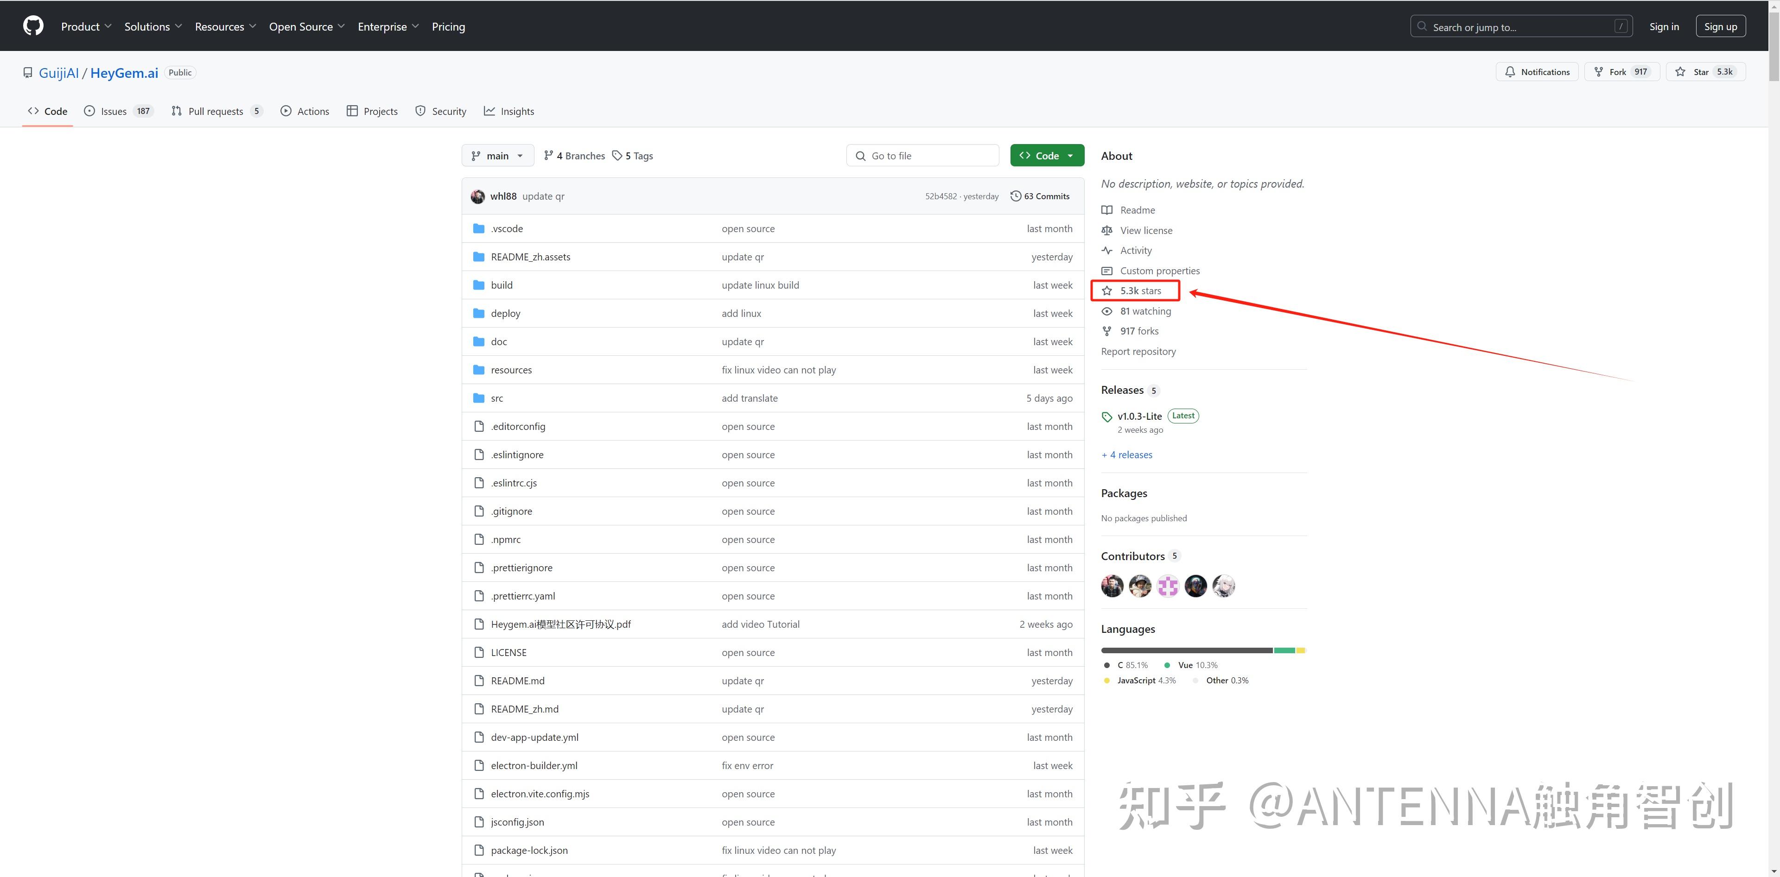Click the Issues tab icon
The height and width of the screenshot is (877, 1780).
click(89, 110)
